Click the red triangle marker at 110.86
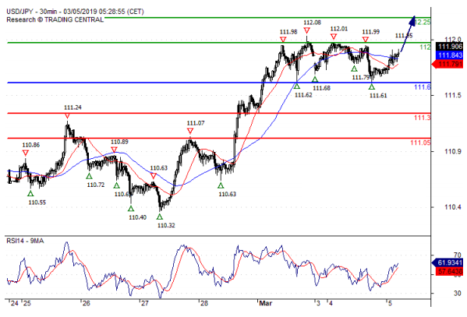This screenshot has height=317, width=467. [x=26, y=153]
